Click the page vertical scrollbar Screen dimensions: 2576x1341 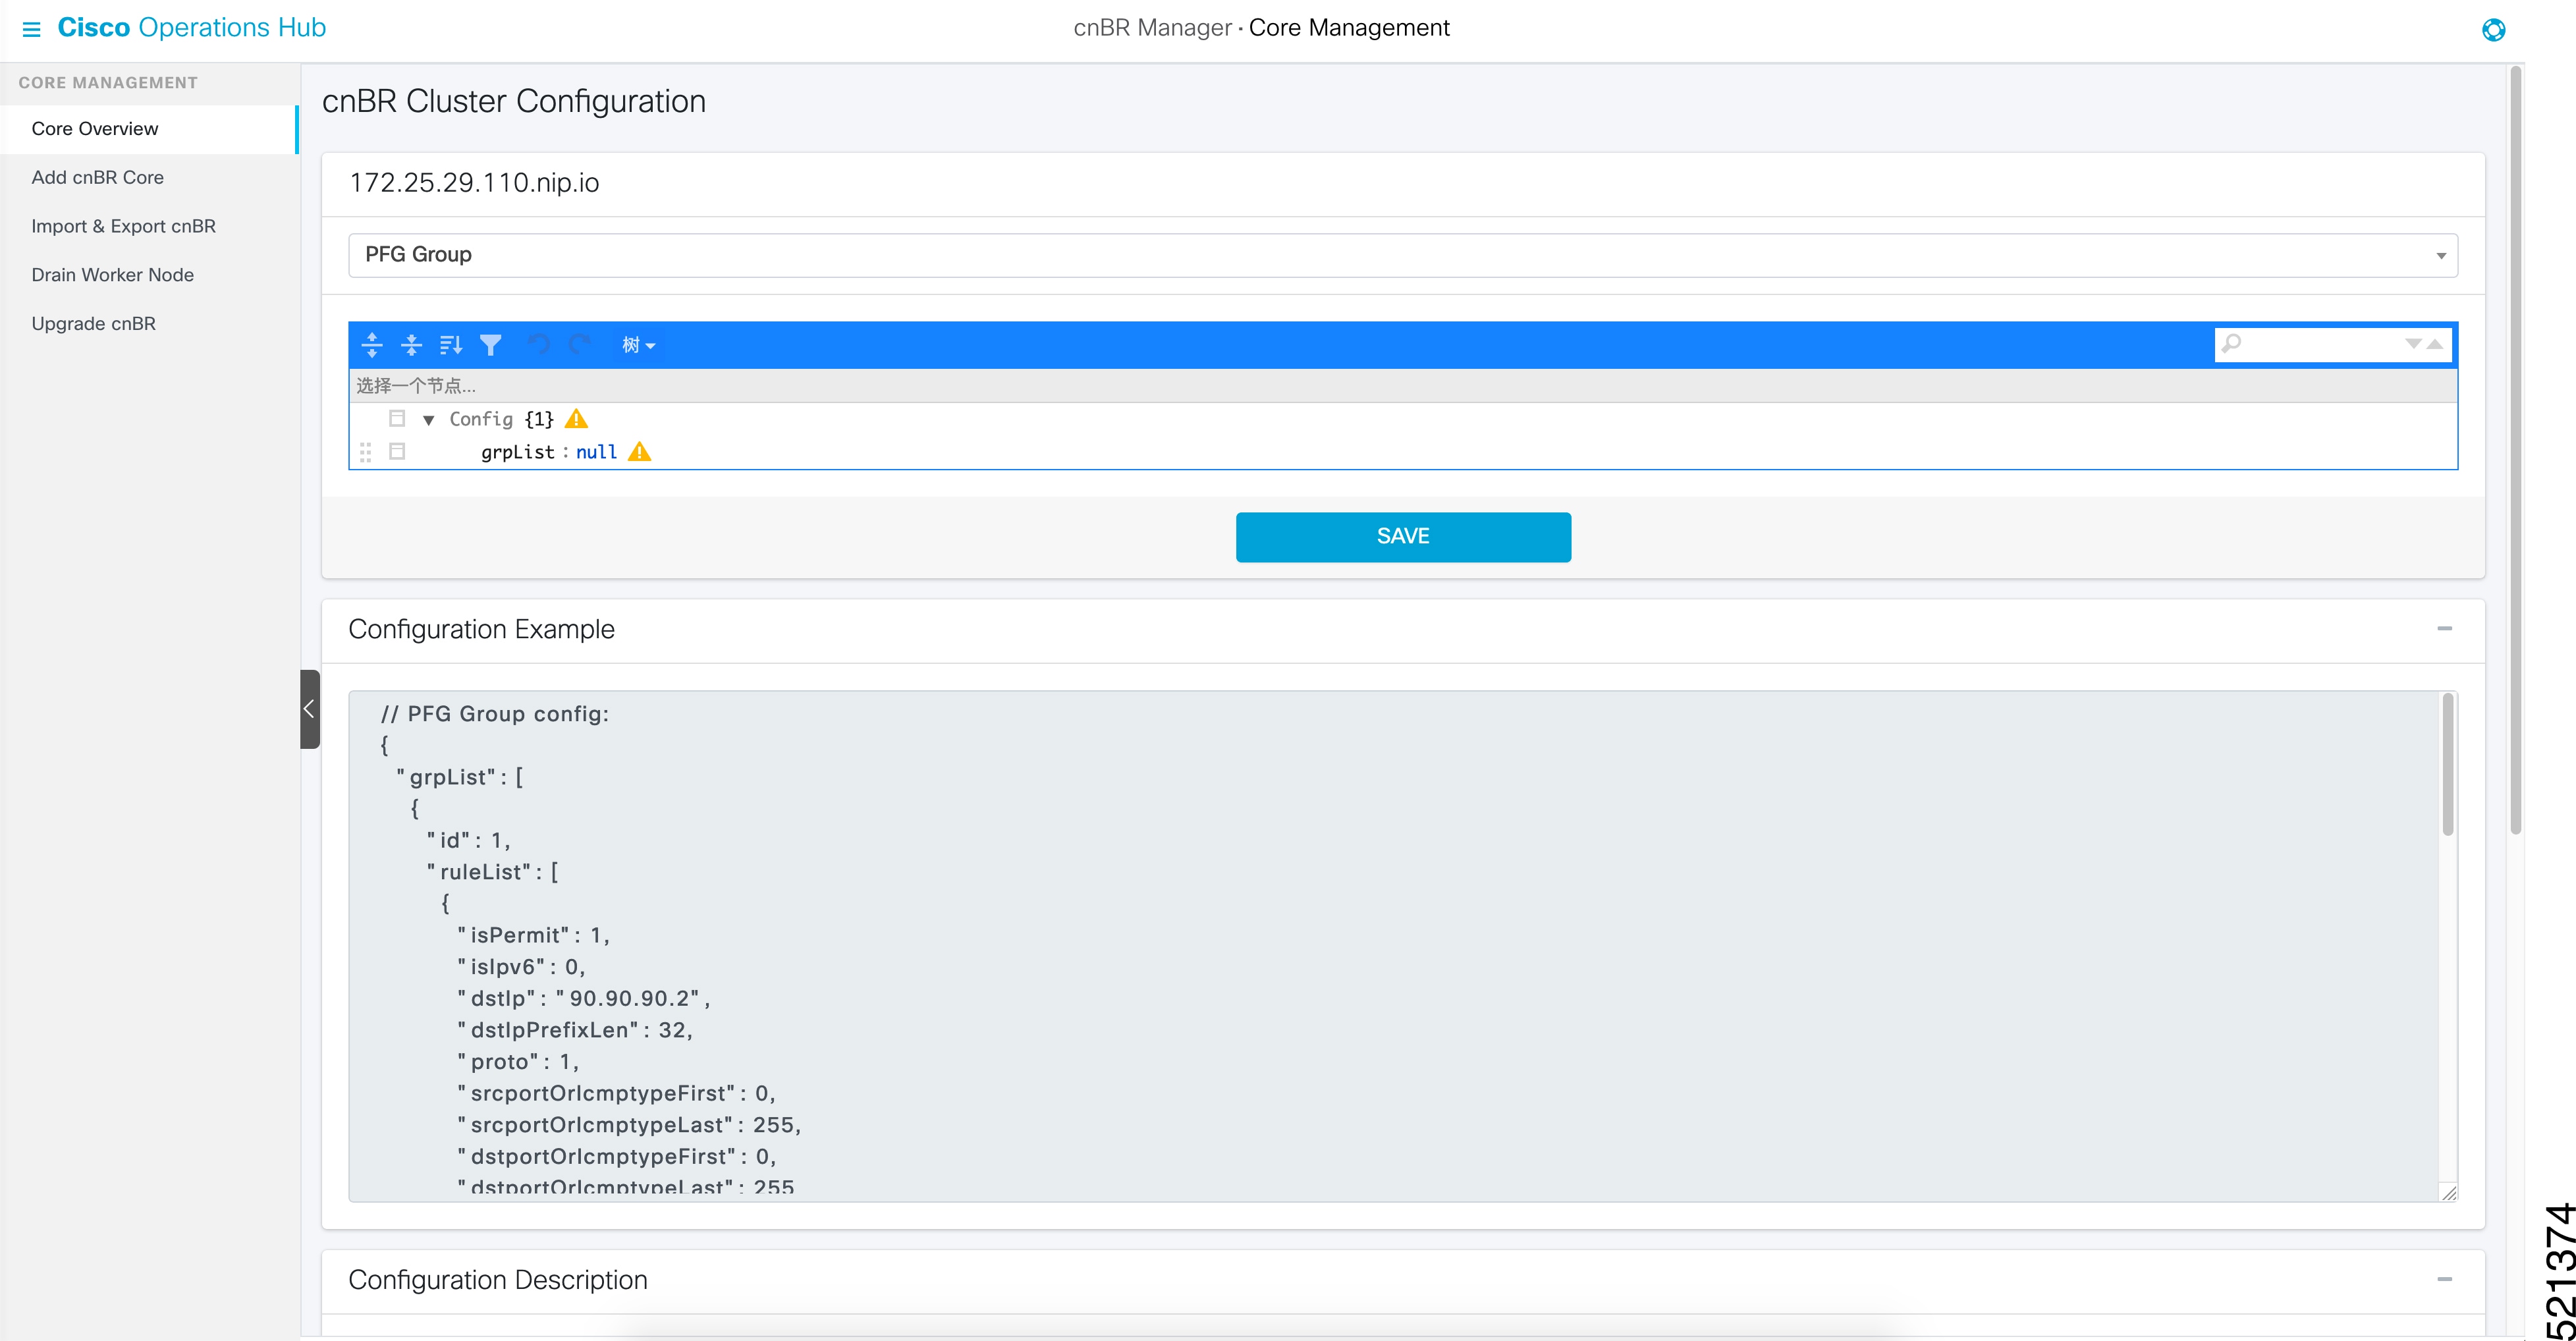2515,450
